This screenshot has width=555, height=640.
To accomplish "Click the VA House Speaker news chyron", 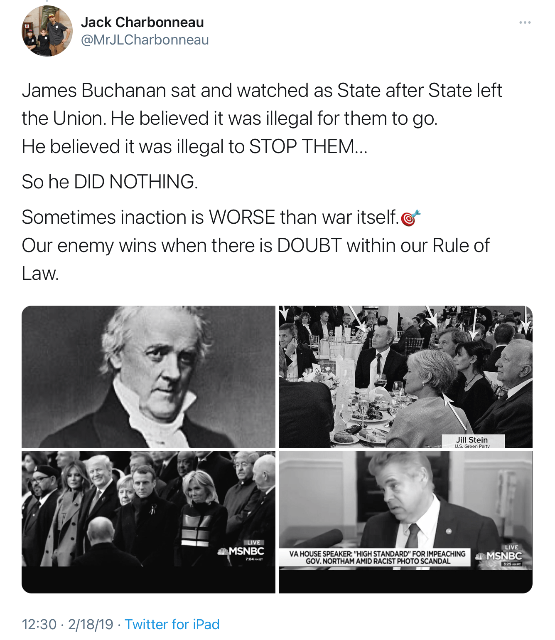I will (377, 557).
